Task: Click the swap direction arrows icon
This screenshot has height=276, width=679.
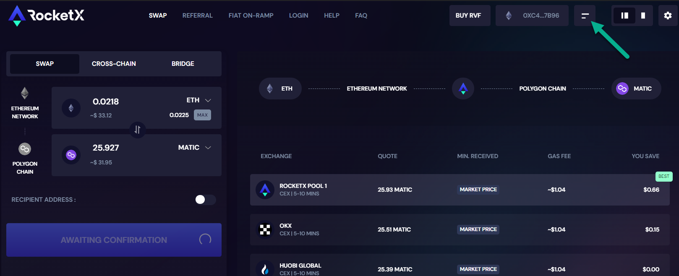Action: click(137, 130)
